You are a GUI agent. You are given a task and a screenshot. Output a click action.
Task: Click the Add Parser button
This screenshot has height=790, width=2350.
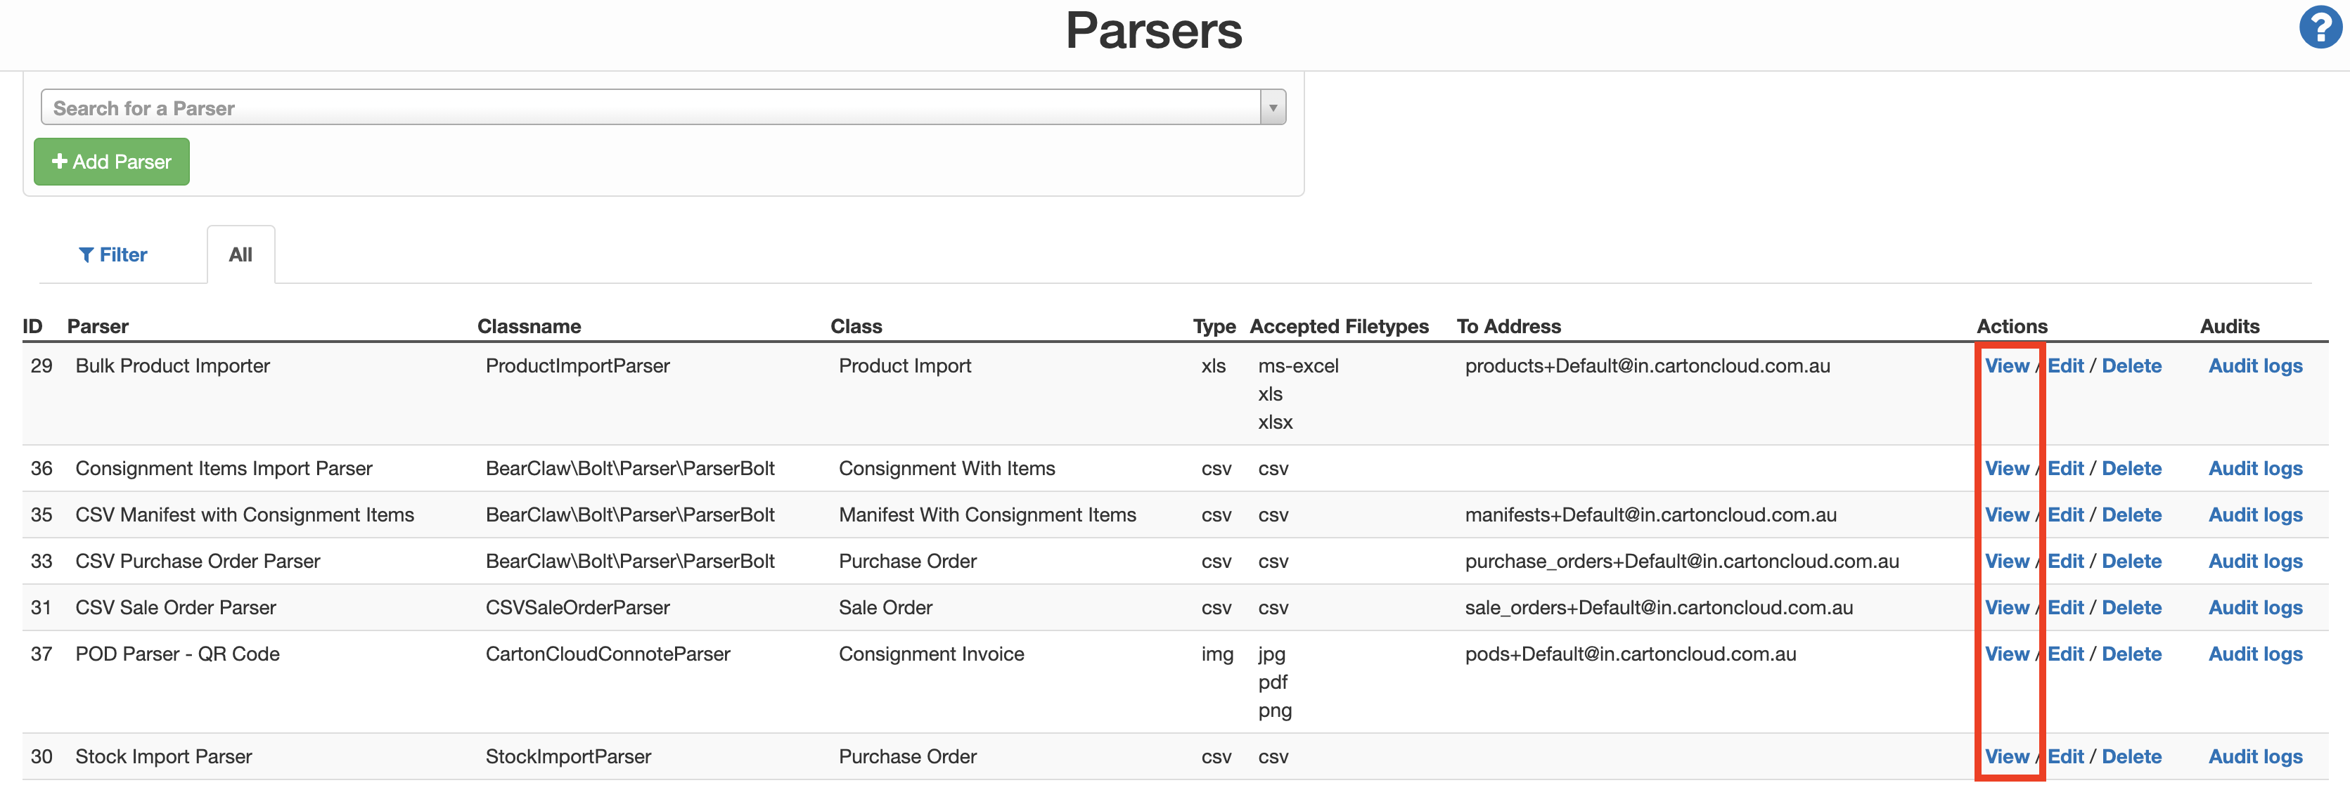[x=110, y=160]
